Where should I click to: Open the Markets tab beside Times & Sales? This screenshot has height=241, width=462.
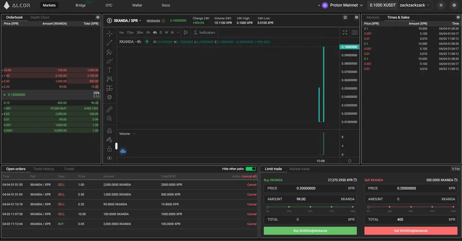coord(373,17)
